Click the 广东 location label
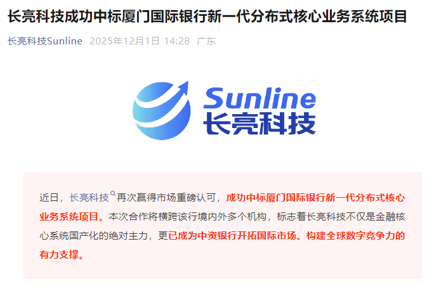Image resolution: width=427 pixels, height=284 pixels. click(206, 41)
